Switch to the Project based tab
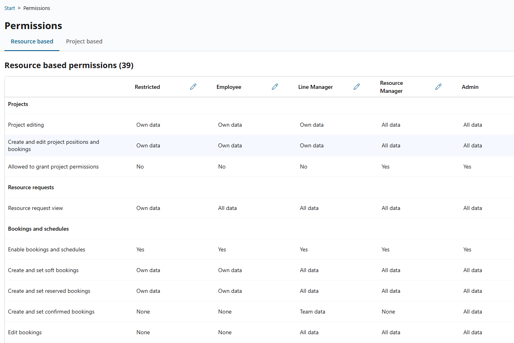Screen dimensions: 514x343 click(84, 41)
